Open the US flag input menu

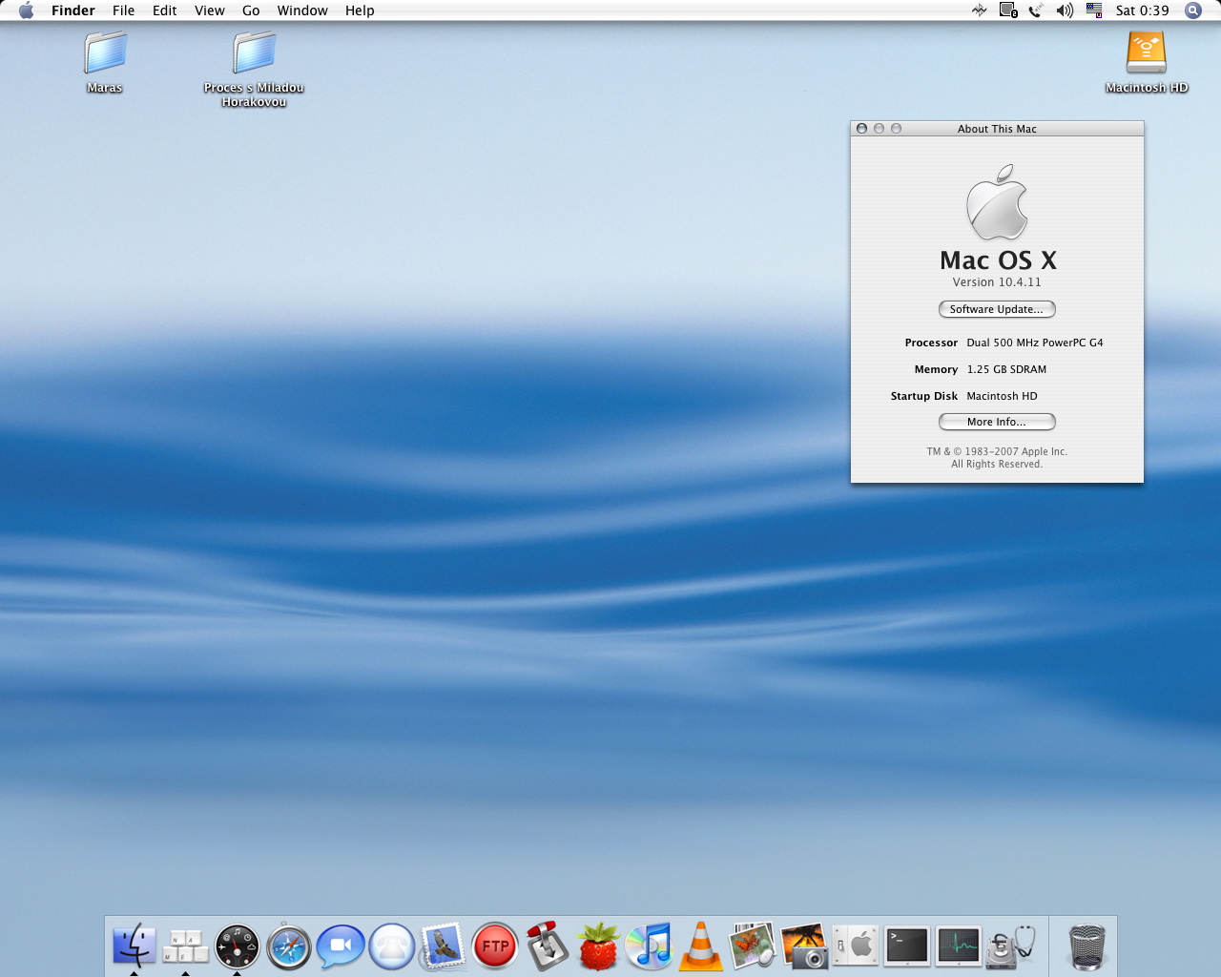pyautogui.click(x=1094, y=10)
